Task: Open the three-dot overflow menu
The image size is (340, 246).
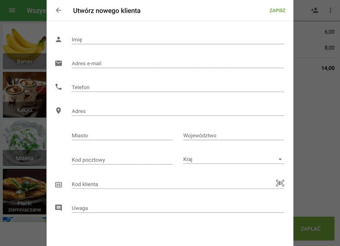Action: point(330,10)
